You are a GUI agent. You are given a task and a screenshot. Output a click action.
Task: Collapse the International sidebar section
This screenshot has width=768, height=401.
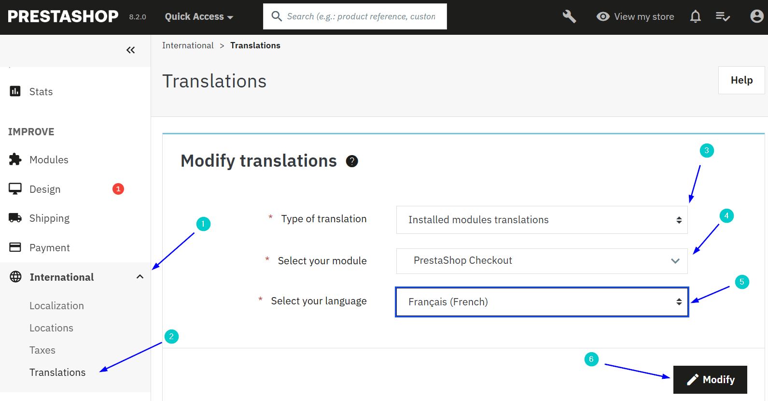pos(140,277)
